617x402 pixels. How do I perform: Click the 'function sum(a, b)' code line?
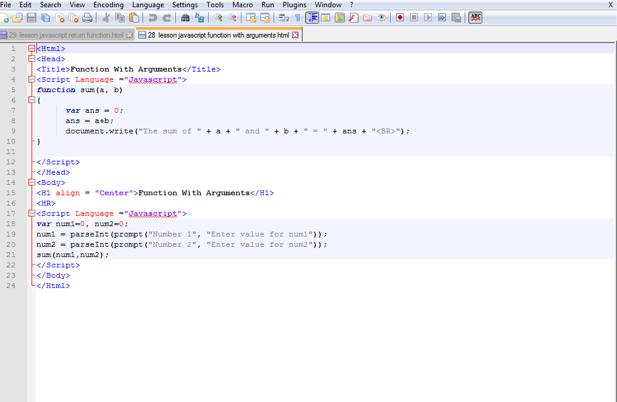79,90
